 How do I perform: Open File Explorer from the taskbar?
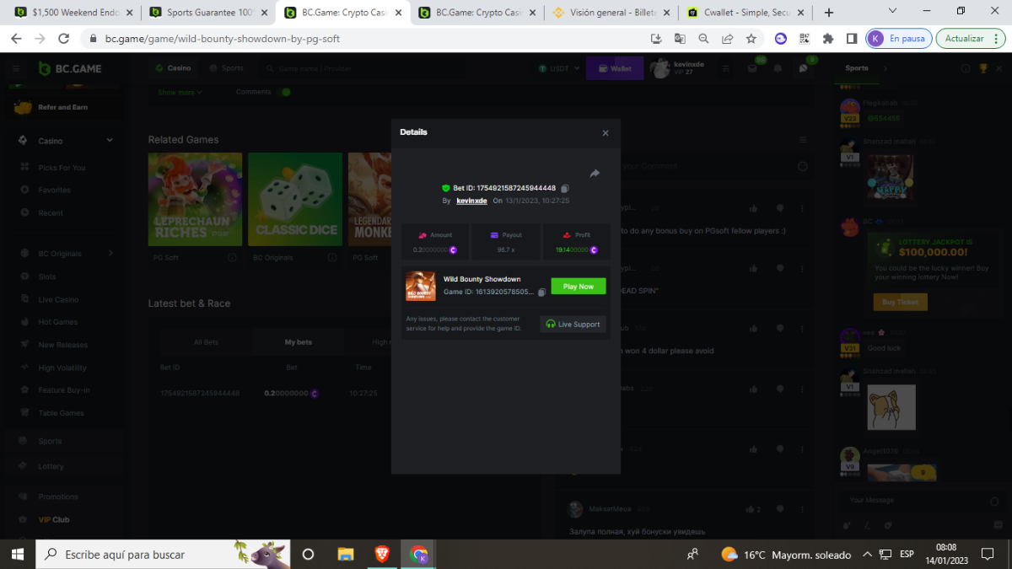345,554
